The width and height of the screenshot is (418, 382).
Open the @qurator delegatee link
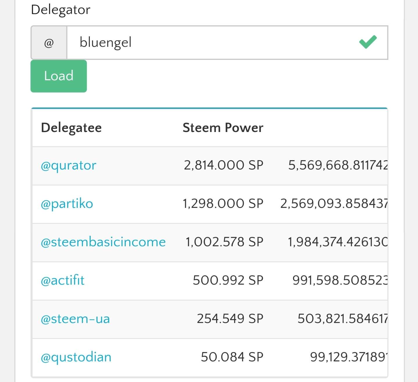69,165
